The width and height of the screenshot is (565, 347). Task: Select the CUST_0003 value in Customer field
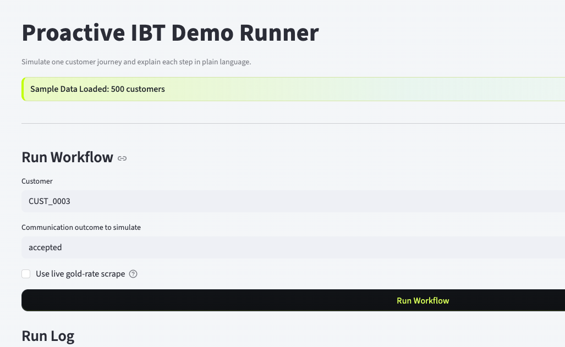pos(50,201)
